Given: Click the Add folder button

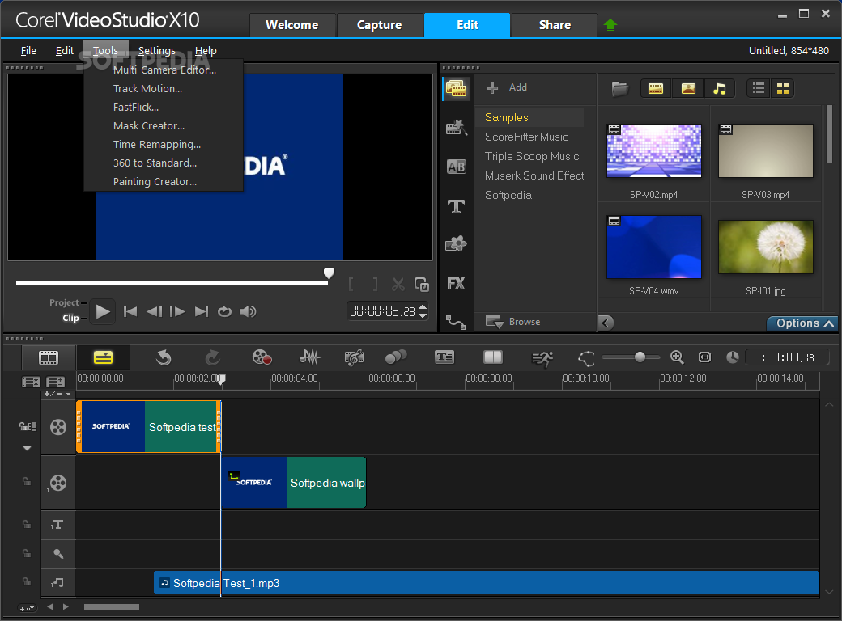Looking at the screenshot, I should [507, 87].
